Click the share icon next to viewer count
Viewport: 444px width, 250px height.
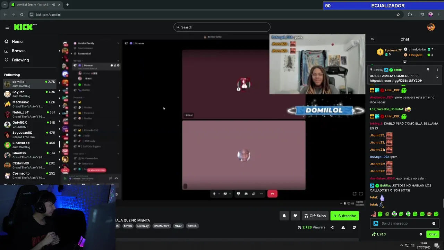pyautogui.click(x=332, y=227)
